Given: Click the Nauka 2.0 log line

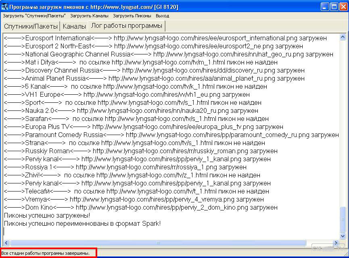Looking at the screenshot, I should coord(131,111).
